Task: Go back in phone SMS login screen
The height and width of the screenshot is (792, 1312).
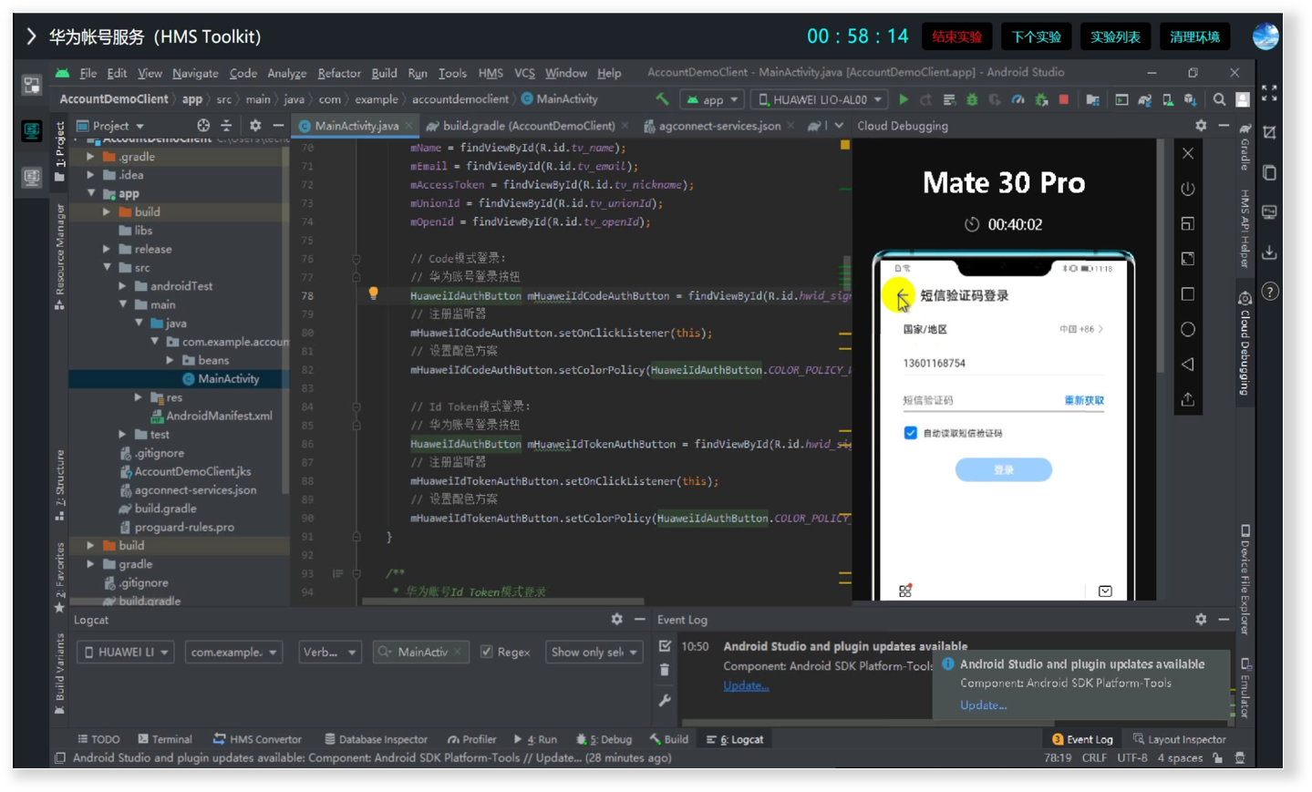Action: point(902,296)
